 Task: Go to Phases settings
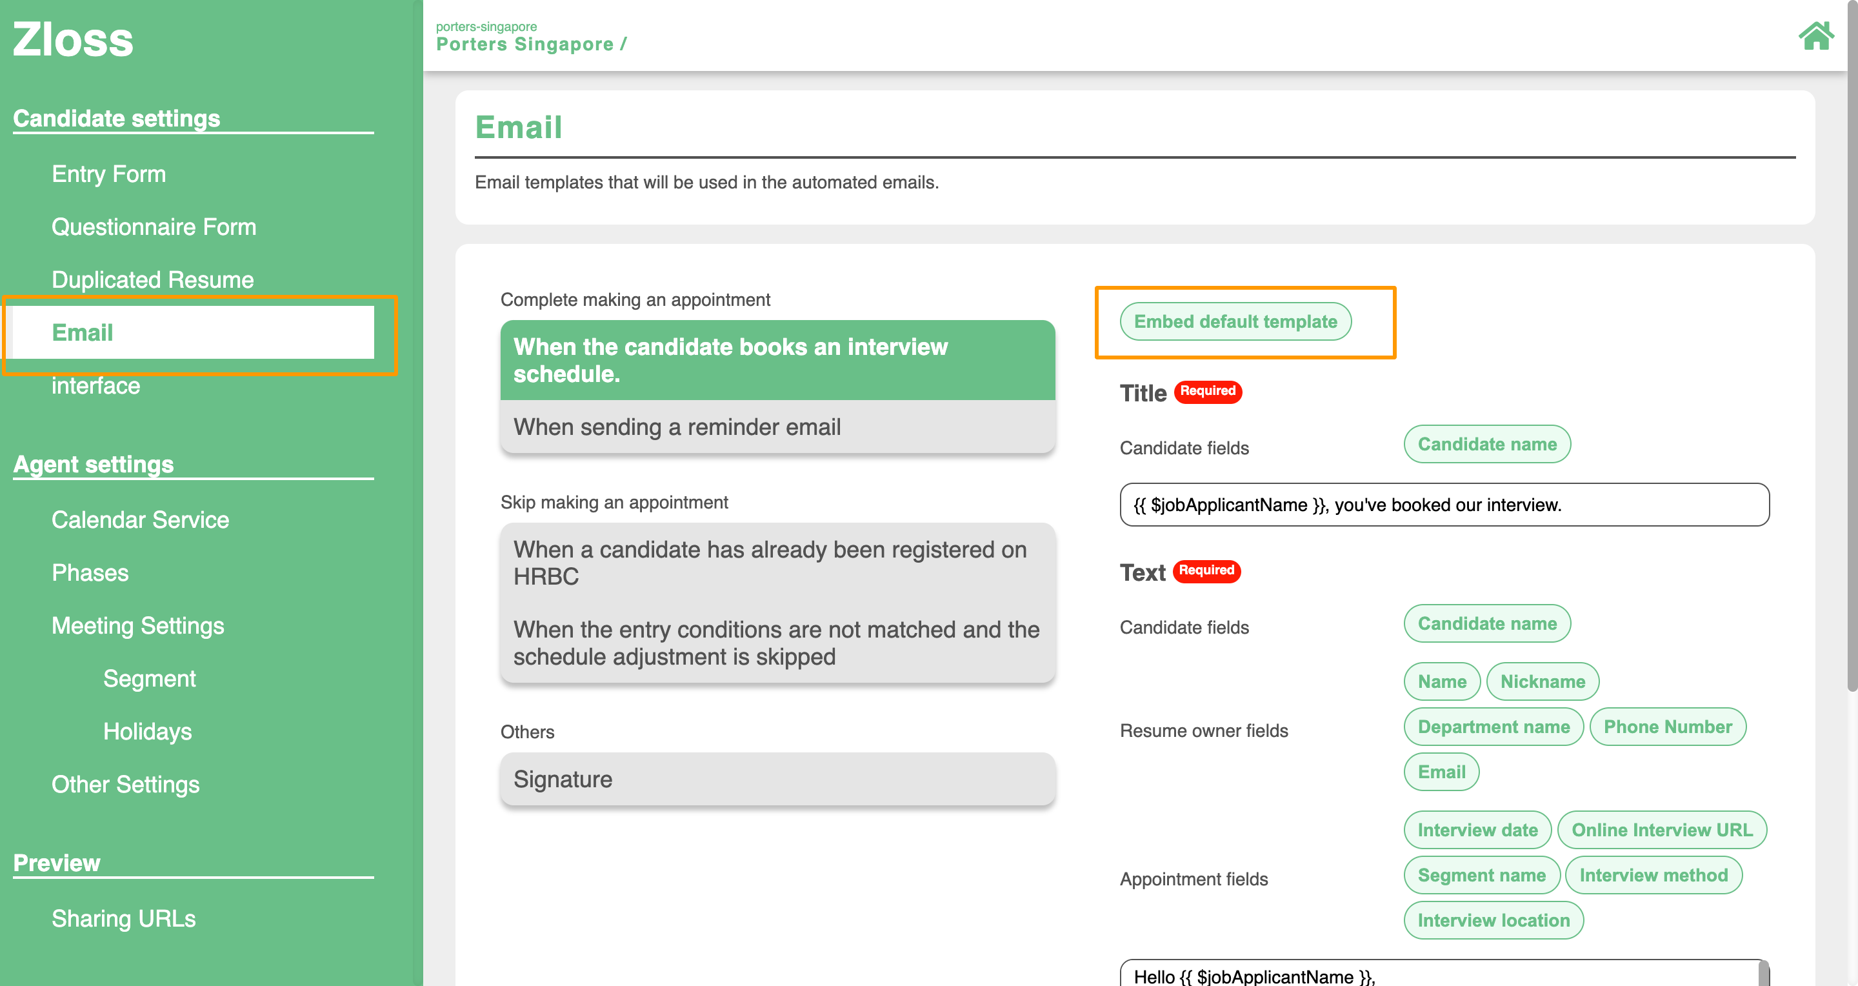click(90, 573)
